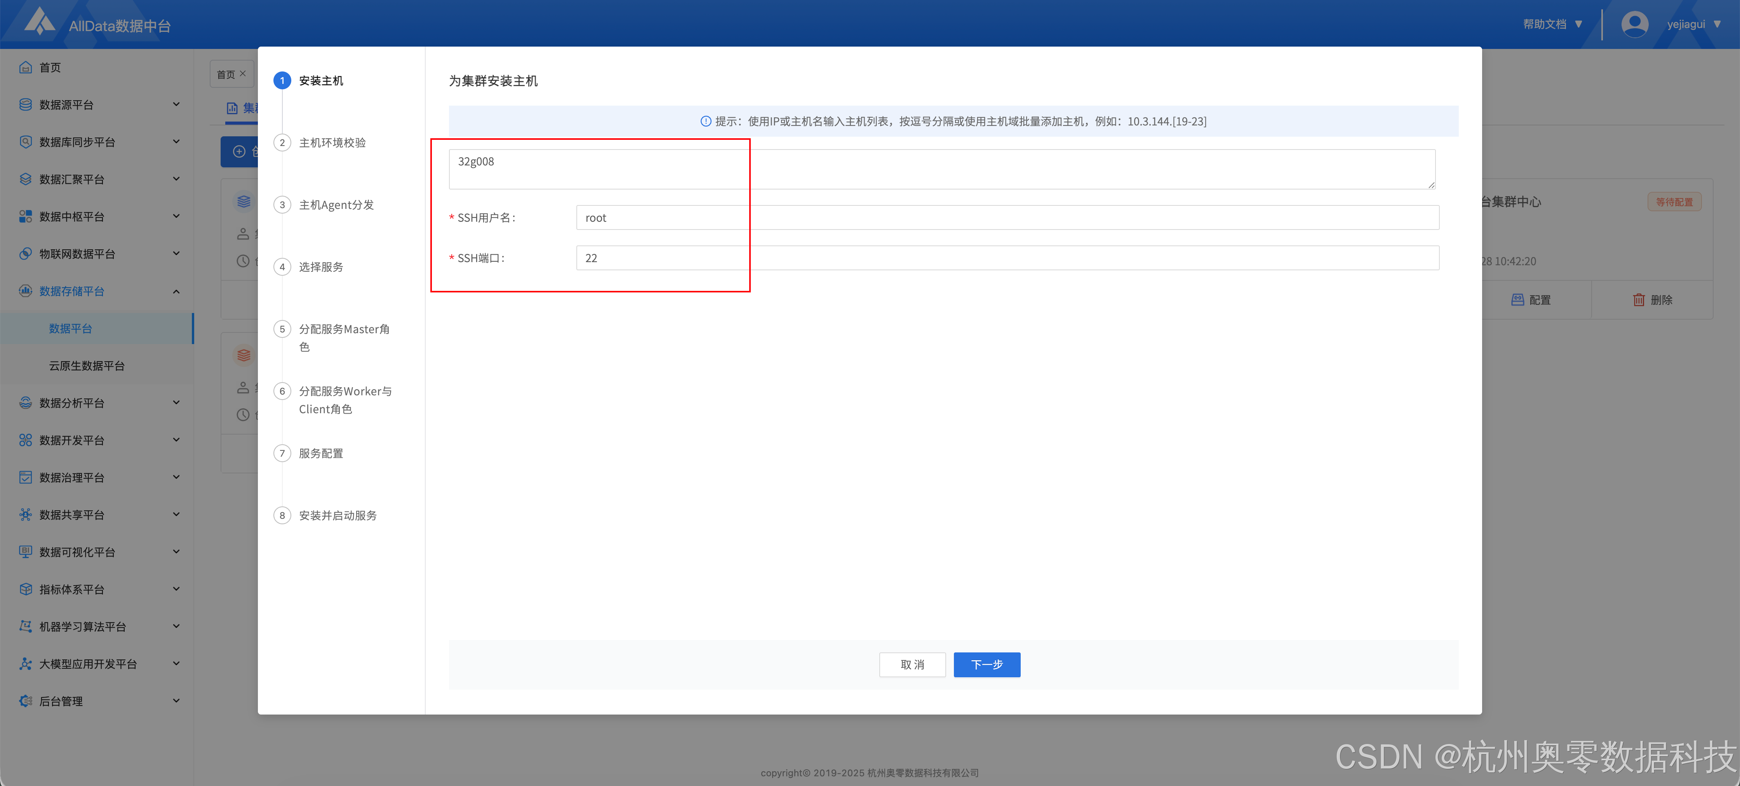Select 数据平台 submenu item

pos(70,328)
